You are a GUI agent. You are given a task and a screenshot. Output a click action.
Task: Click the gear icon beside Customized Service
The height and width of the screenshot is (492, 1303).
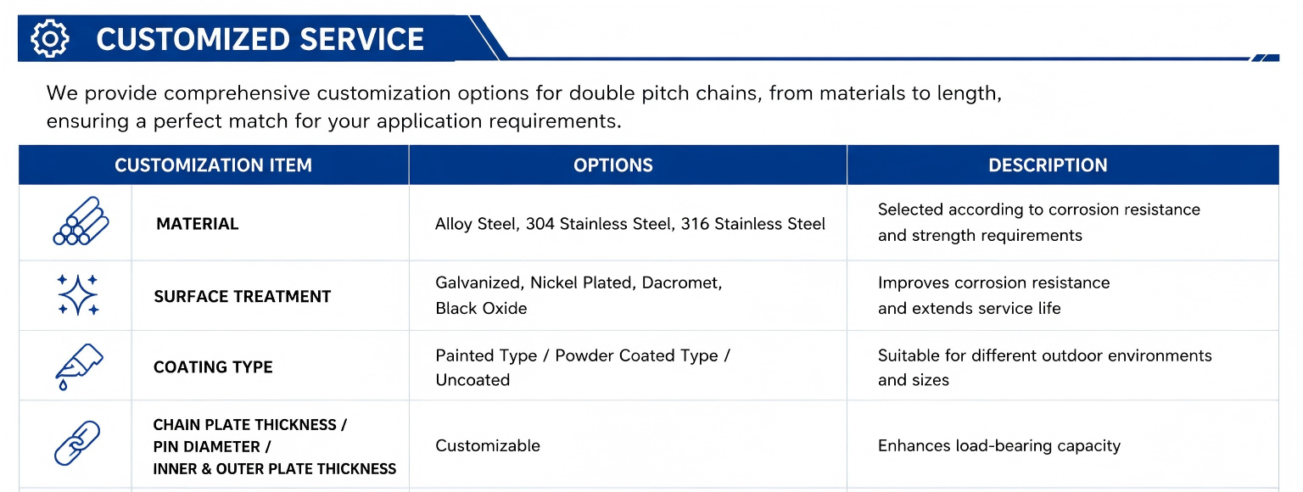coord(49,39)
